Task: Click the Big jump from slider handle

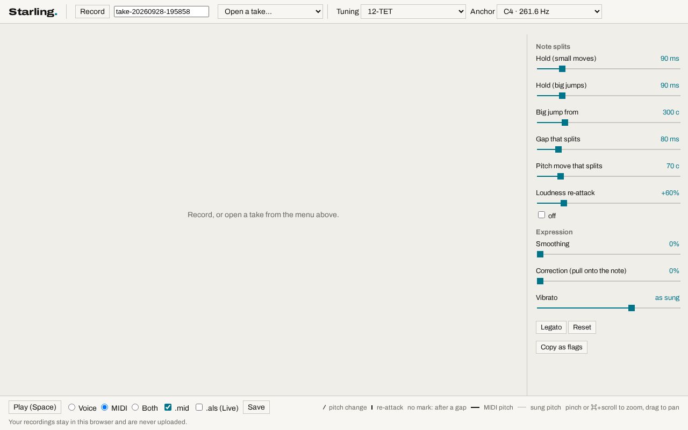Action: coord(565,123)
